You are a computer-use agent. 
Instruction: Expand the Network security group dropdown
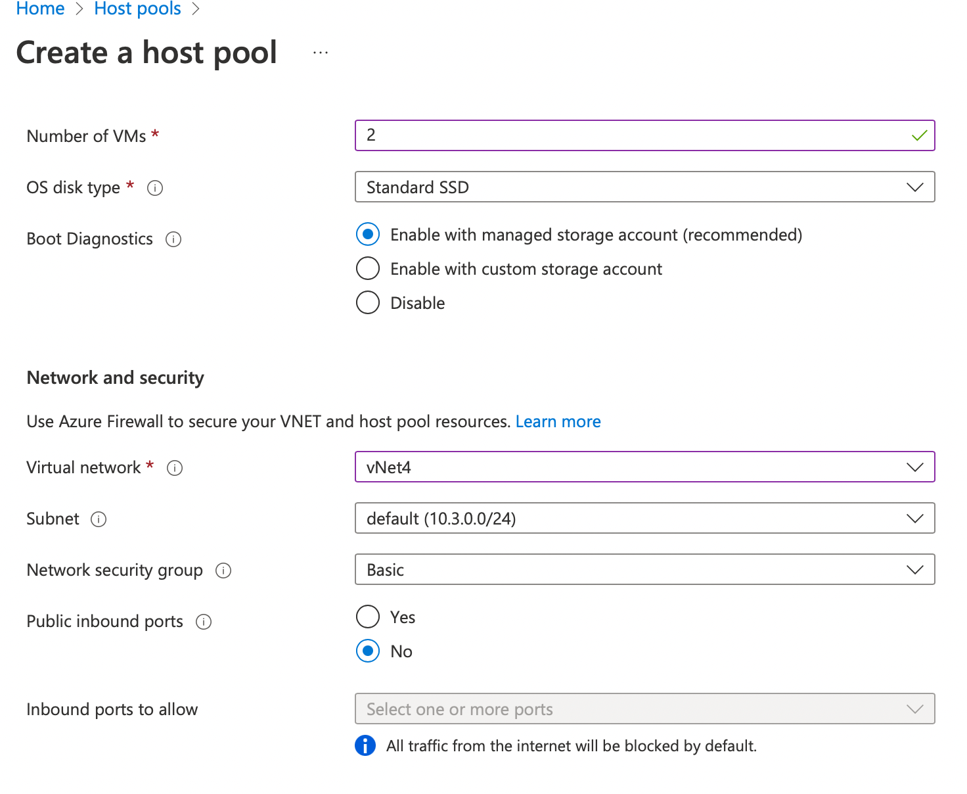pos(644,570)
